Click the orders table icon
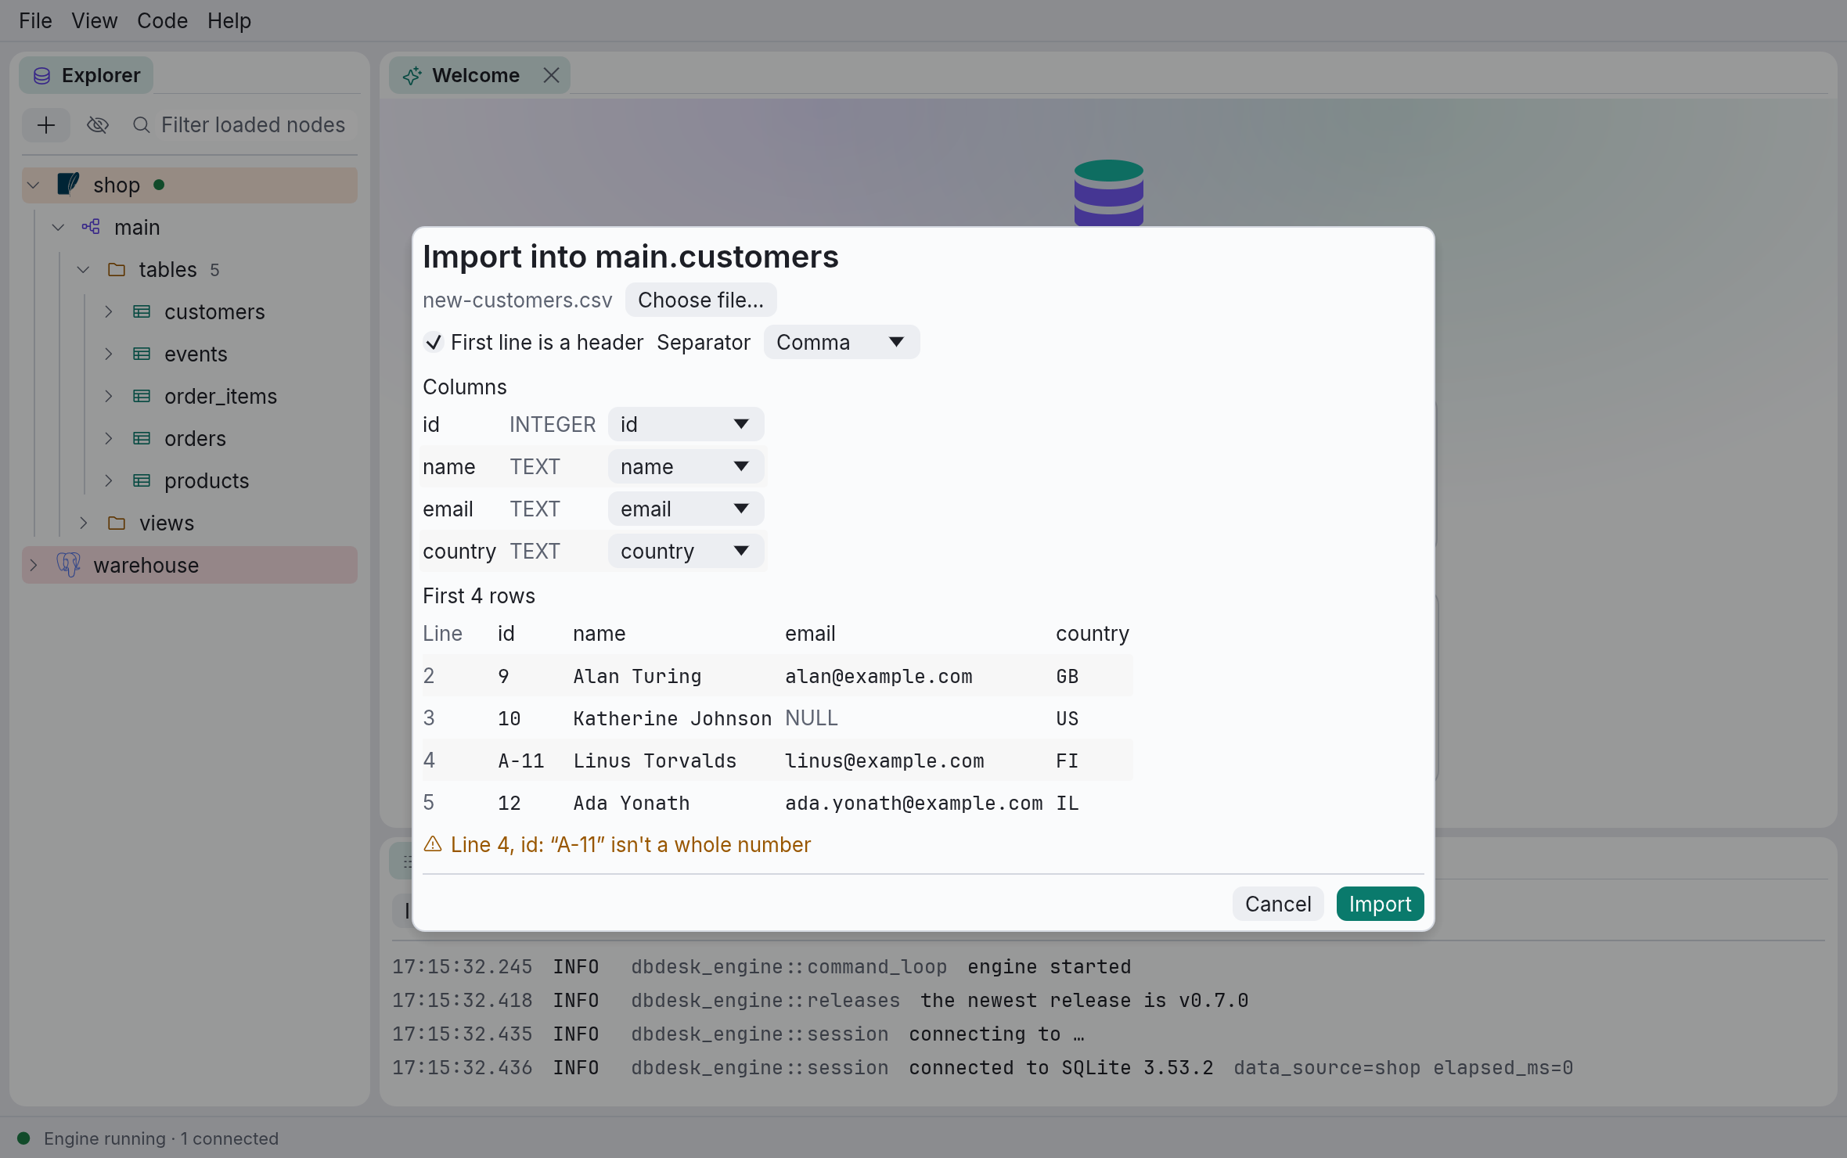The width and height of the screenshot is (1847, 1158). 142,438
